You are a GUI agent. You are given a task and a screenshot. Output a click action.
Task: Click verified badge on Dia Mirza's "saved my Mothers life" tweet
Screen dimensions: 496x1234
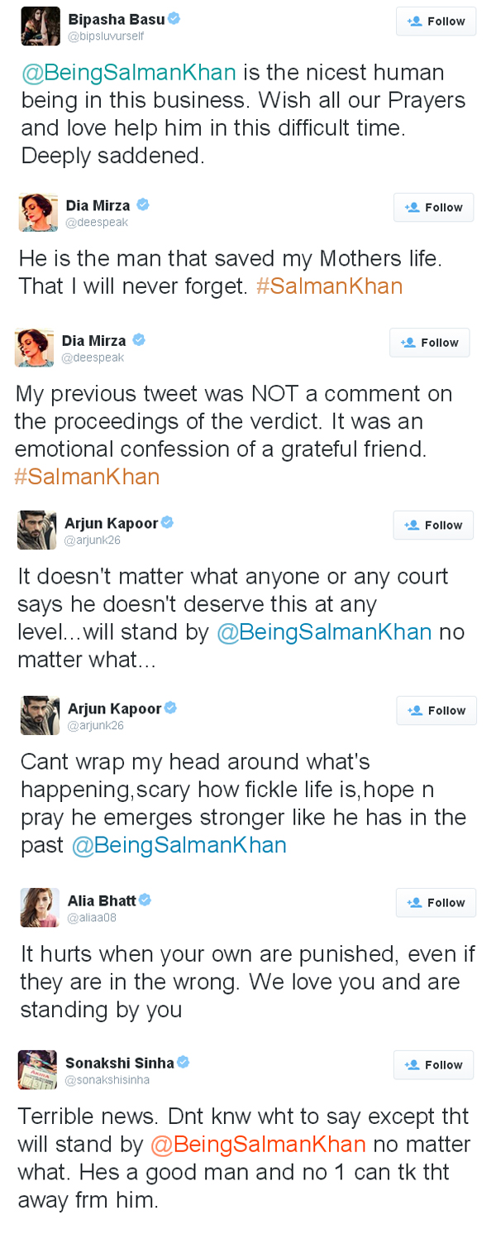142,205
